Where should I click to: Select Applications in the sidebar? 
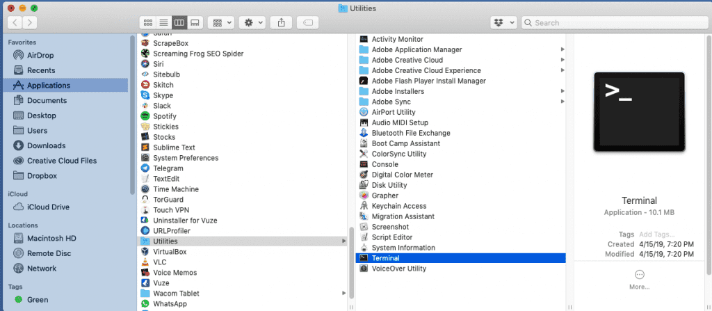[66, 86]
